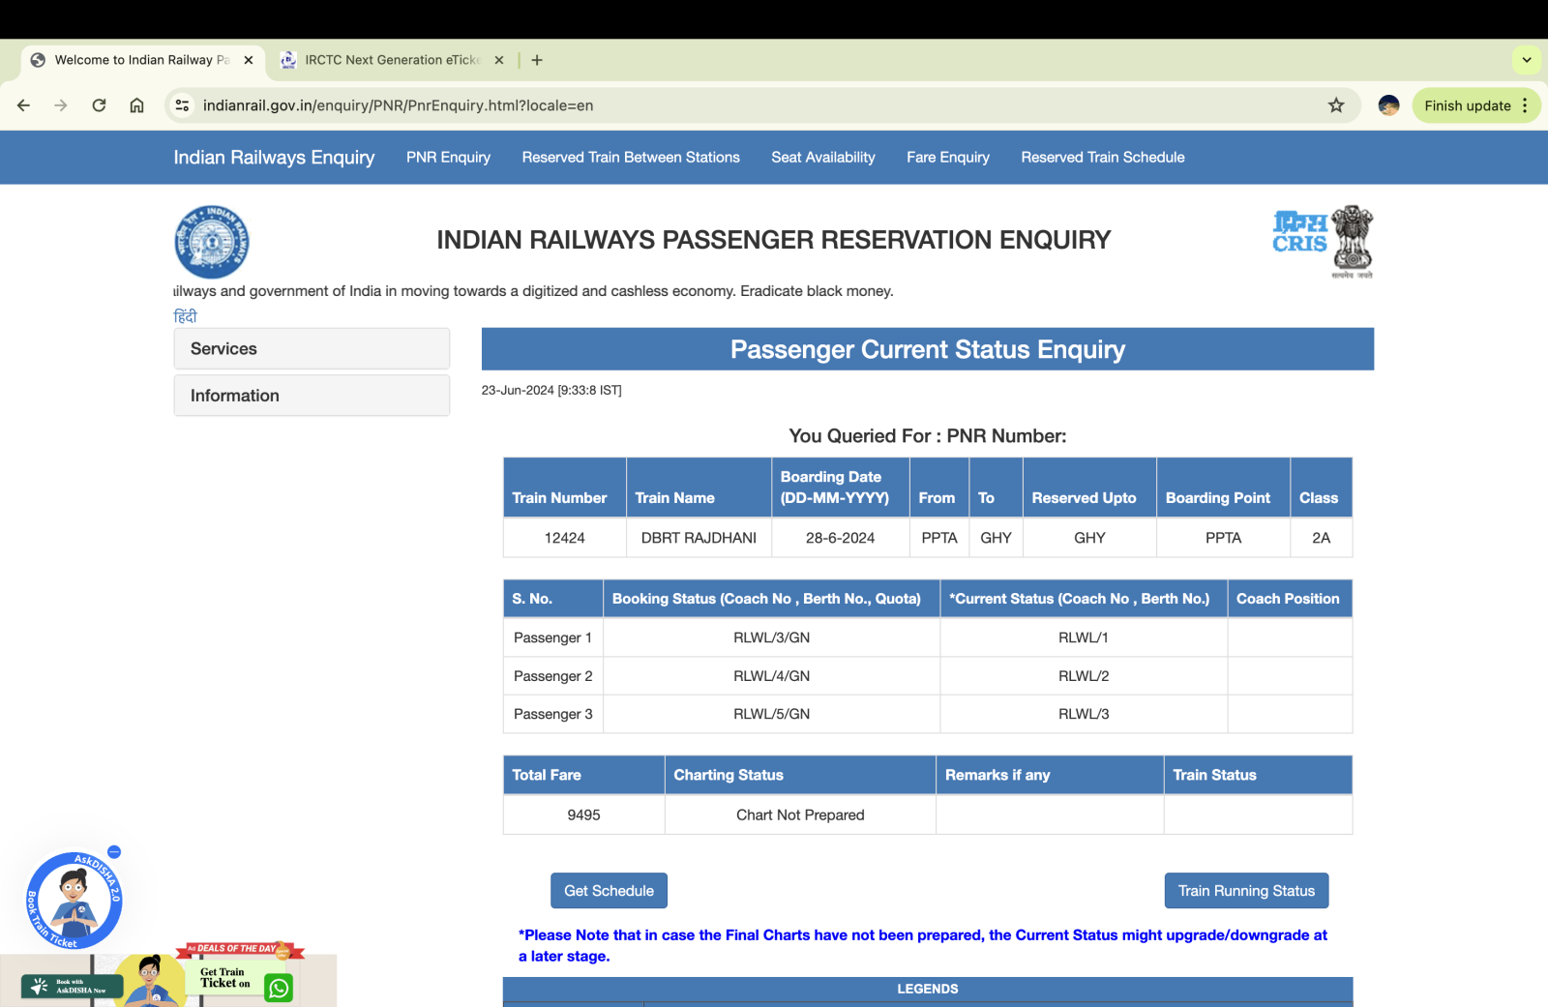The image size is (1548, 1007).
Task: Open Chrome three-dot menu
Action: click(1526, 105)
